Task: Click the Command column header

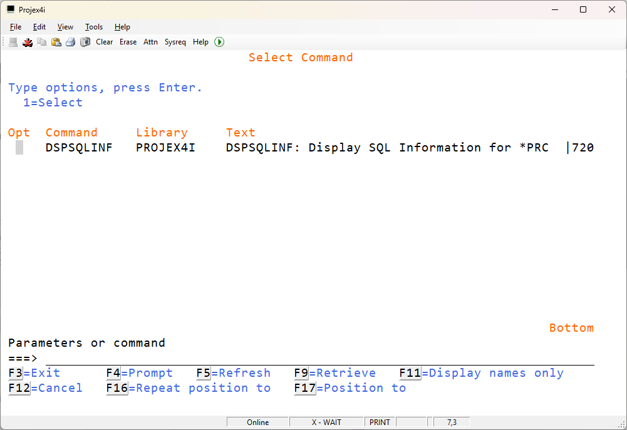Action: [71, 133]
